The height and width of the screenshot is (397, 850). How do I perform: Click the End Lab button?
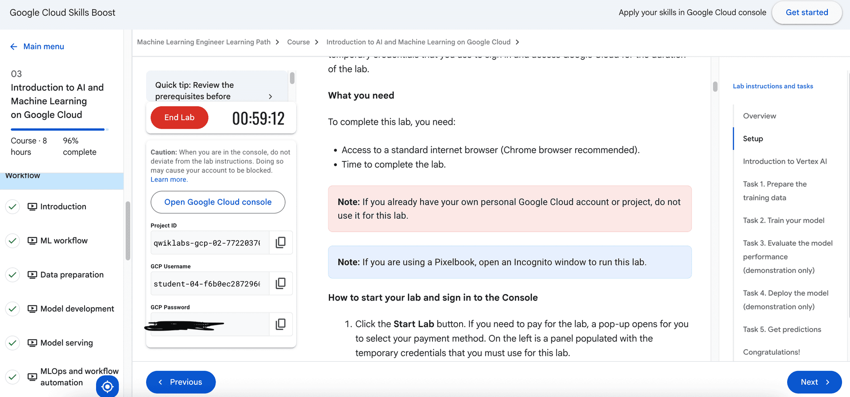coord(179,118)
